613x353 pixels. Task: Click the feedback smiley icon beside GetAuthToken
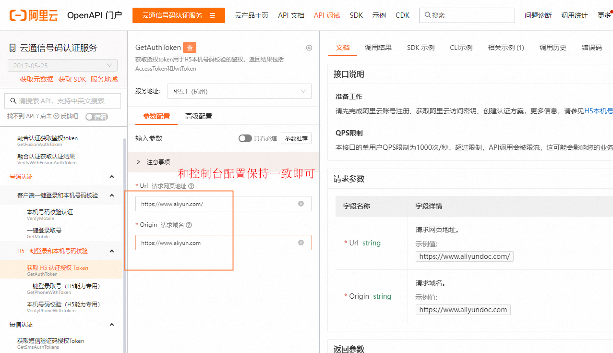pyautogui.click(x=309, y=48)
